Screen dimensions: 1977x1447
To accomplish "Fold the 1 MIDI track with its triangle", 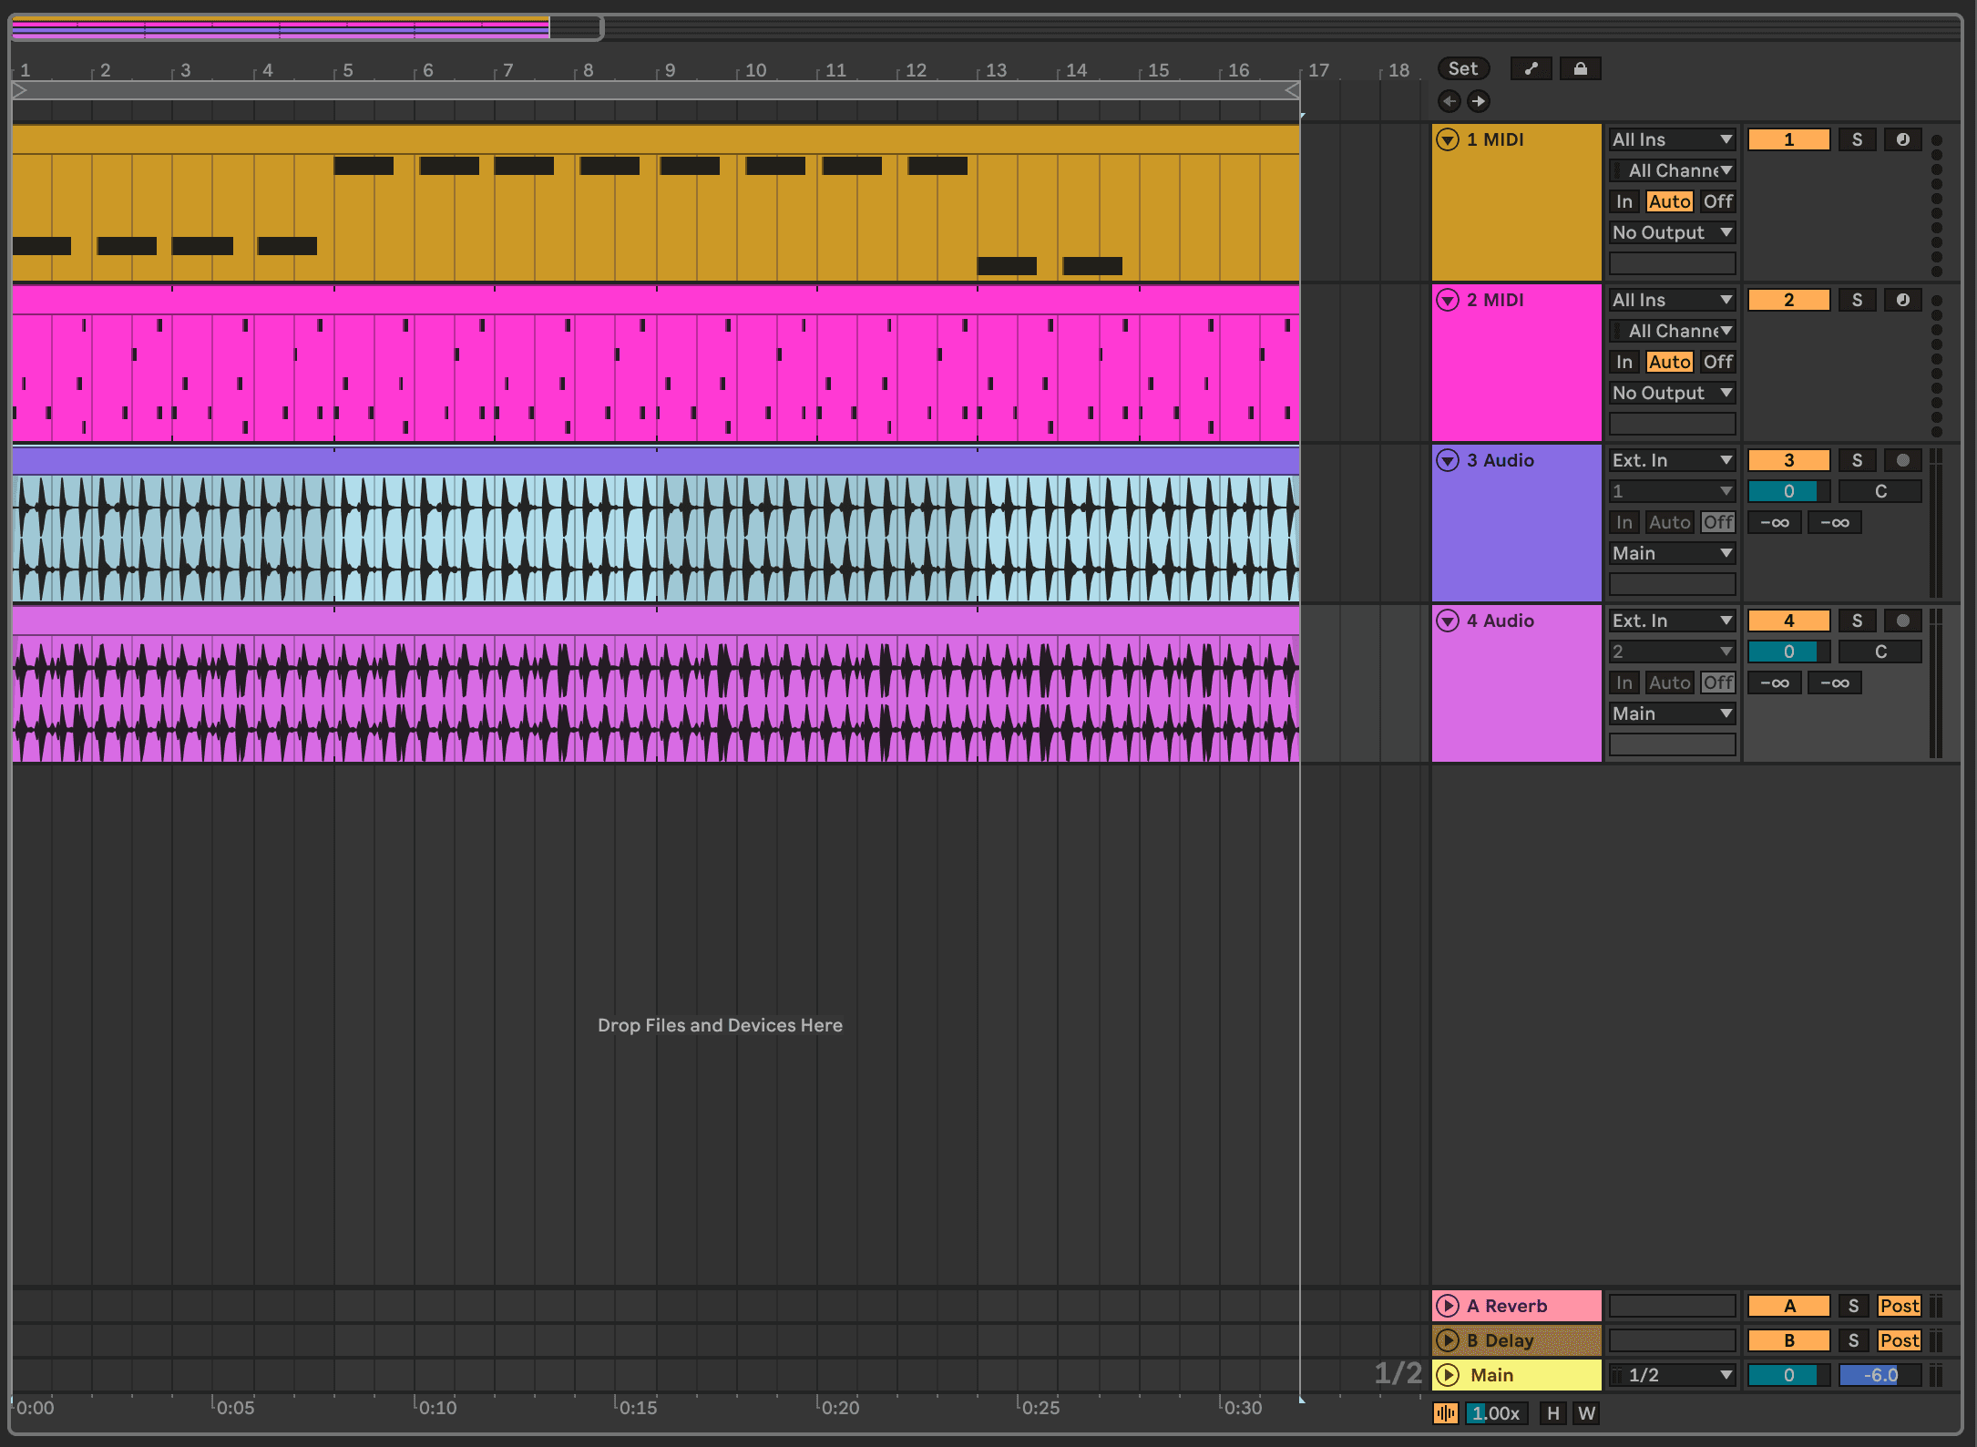I will tap(1448, 139).
